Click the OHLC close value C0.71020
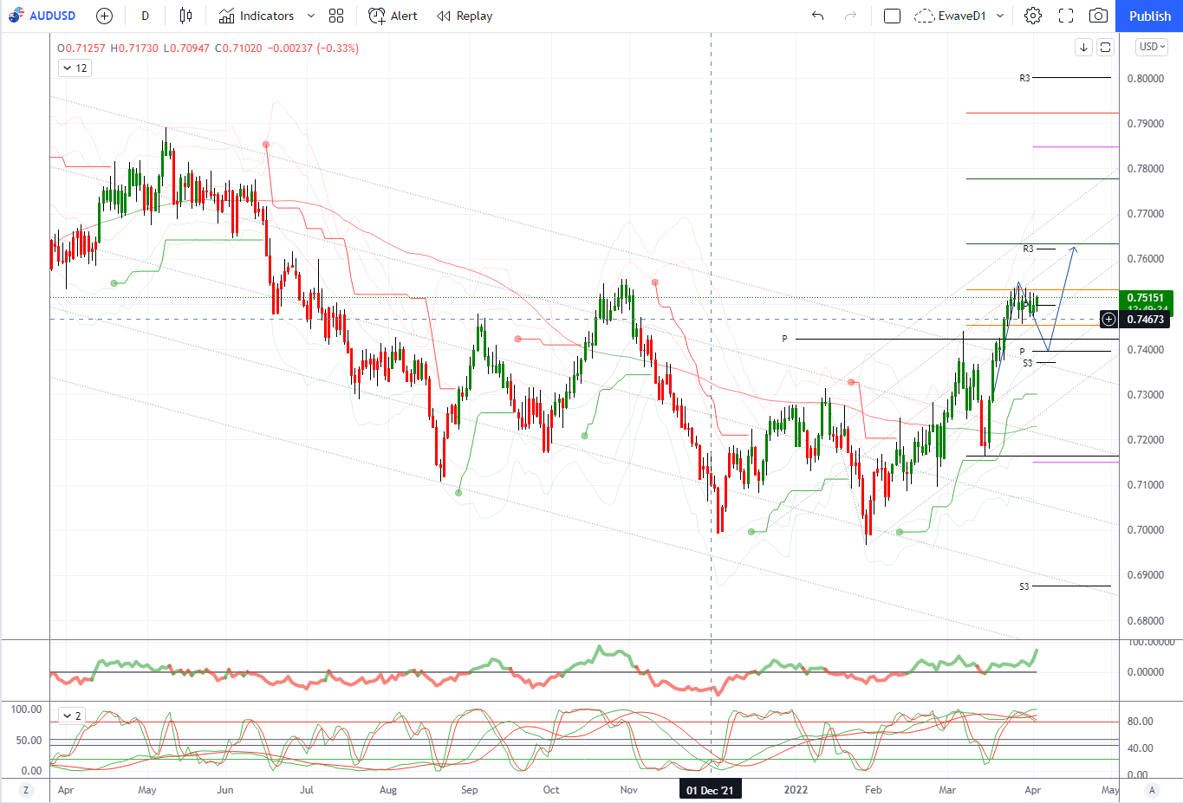This screenshot has width=1183, height=803. (238, 49)
